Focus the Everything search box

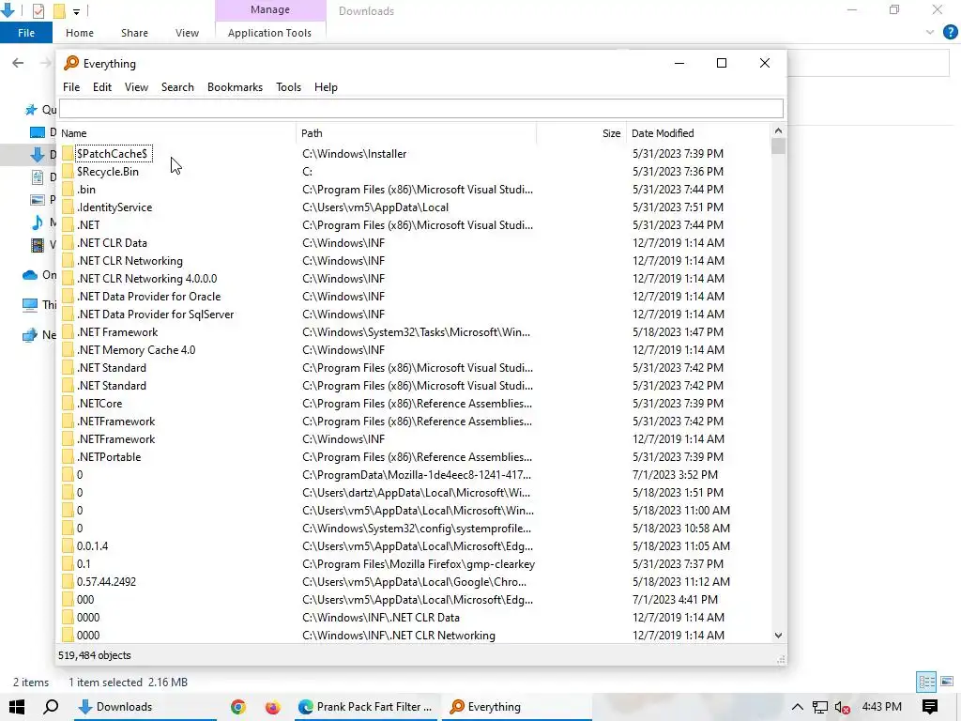tap(421, 109)
